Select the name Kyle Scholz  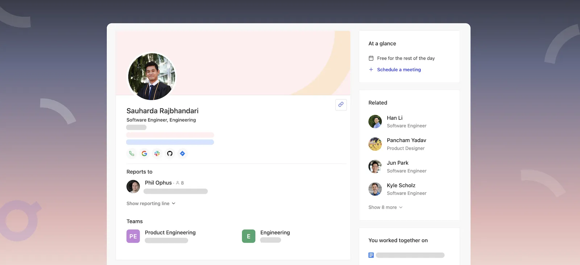point(401,186)
